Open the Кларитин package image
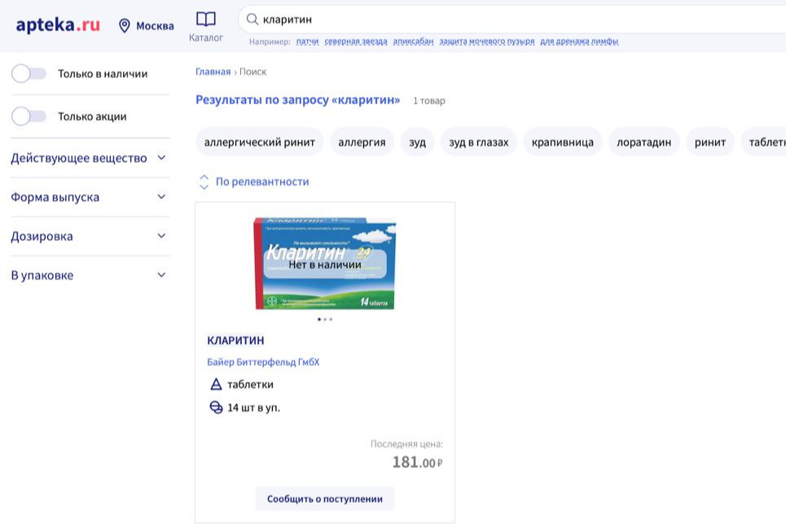786x524 pixels. click(x=325, y=264)
